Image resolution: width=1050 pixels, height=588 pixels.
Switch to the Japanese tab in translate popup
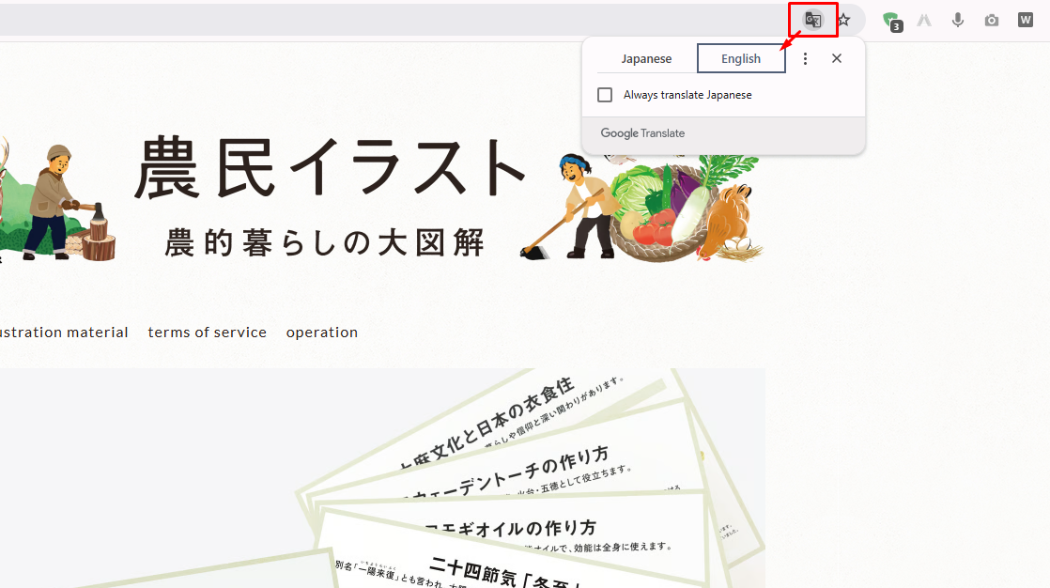(x=647, y=57)
